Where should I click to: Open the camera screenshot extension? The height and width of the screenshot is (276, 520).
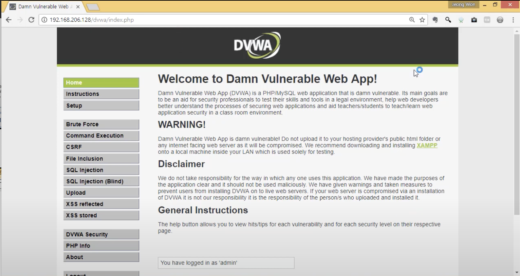pyautogui.click(x=474, y=20)
